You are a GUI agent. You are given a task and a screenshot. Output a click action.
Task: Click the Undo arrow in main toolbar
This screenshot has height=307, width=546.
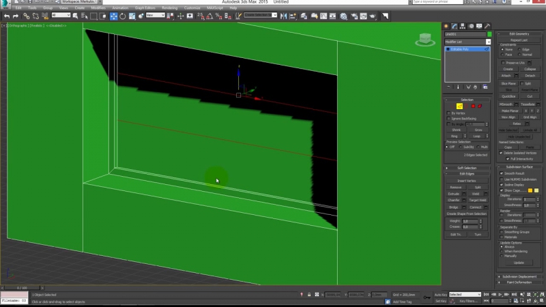(x=7, y=16)
